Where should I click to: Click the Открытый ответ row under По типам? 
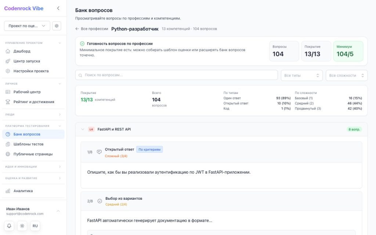click(x=257, y=103)
